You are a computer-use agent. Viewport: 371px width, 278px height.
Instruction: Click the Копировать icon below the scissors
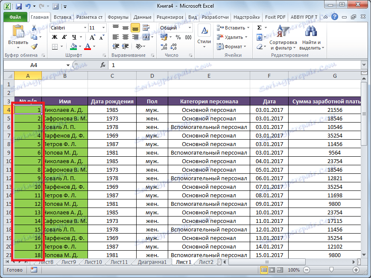point(34,37)
